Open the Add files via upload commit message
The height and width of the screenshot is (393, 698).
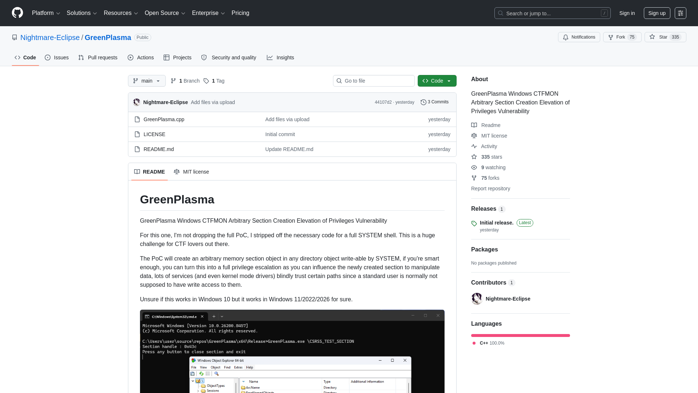point(213,102)
